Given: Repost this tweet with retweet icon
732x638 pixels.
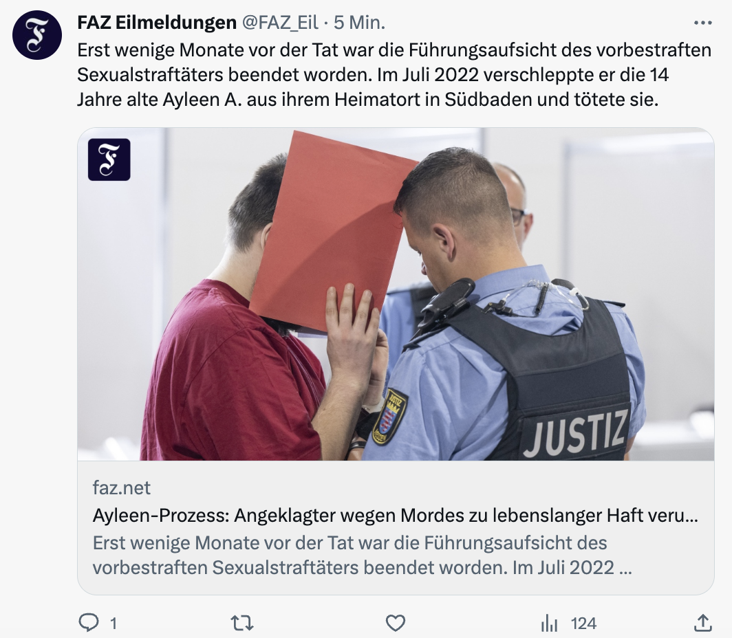Looking at the screenshot, I should (x=242, y=623).
